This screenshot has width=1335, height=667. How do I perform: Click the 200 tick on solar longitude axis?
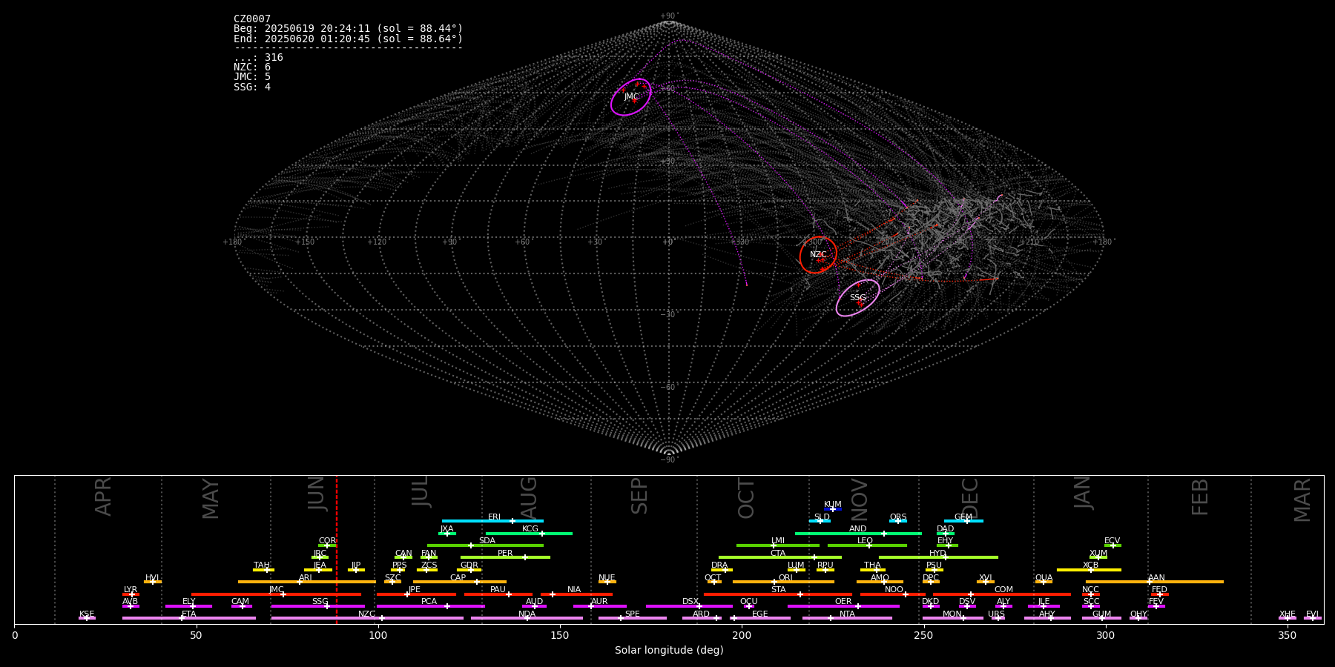(742, 635)
